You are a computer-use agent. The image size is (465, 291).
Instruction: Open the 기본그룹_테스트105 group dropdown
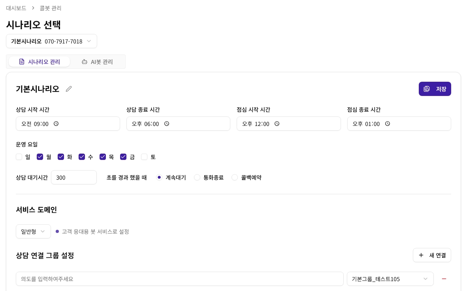pyautogui.click(x=390, y=279)
